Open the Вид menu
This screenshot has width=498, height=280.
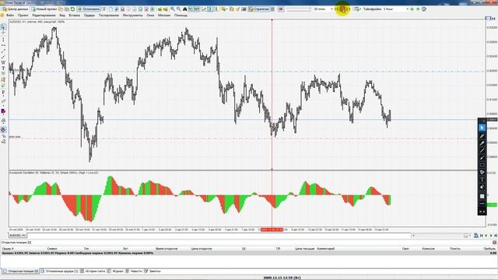[62, 16]
